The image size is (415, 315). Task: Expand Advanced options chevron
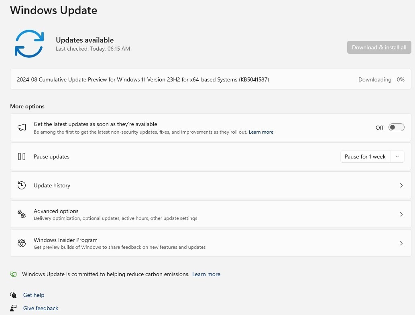(401, 214)
